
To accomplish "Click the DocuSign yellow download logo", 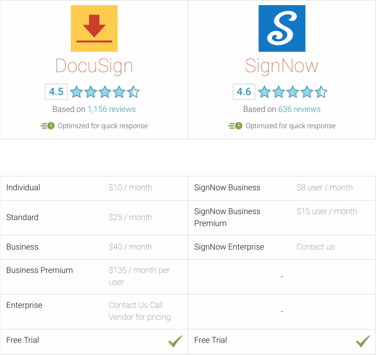I will click(94, 28).
